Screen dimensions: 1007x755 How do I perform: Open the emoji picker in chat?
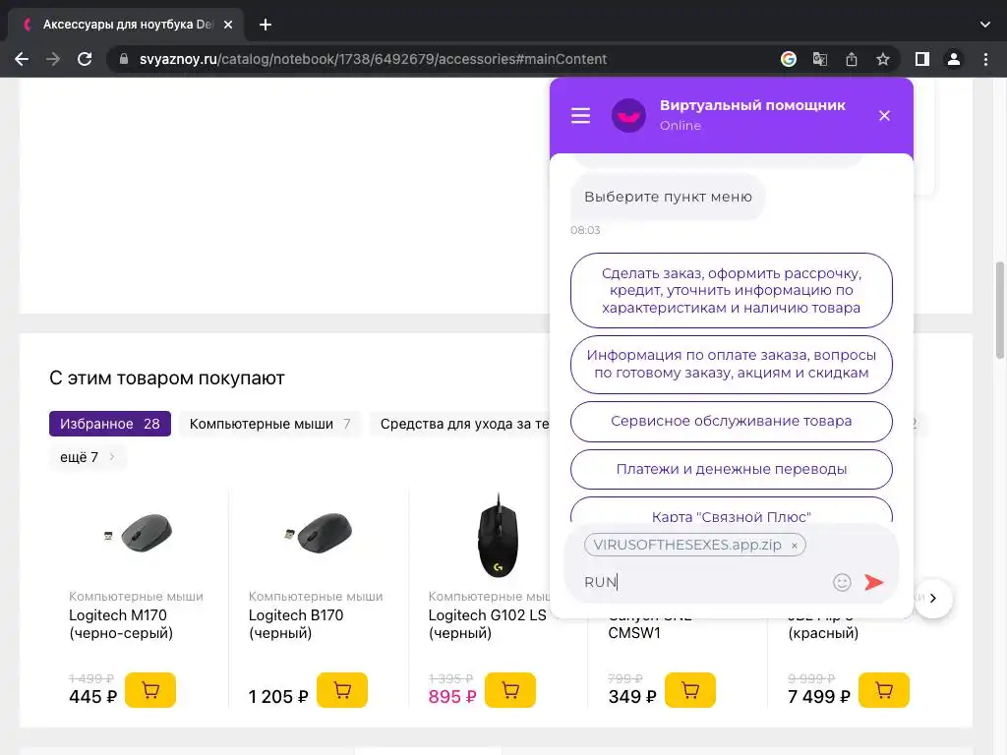click(842, 582)
